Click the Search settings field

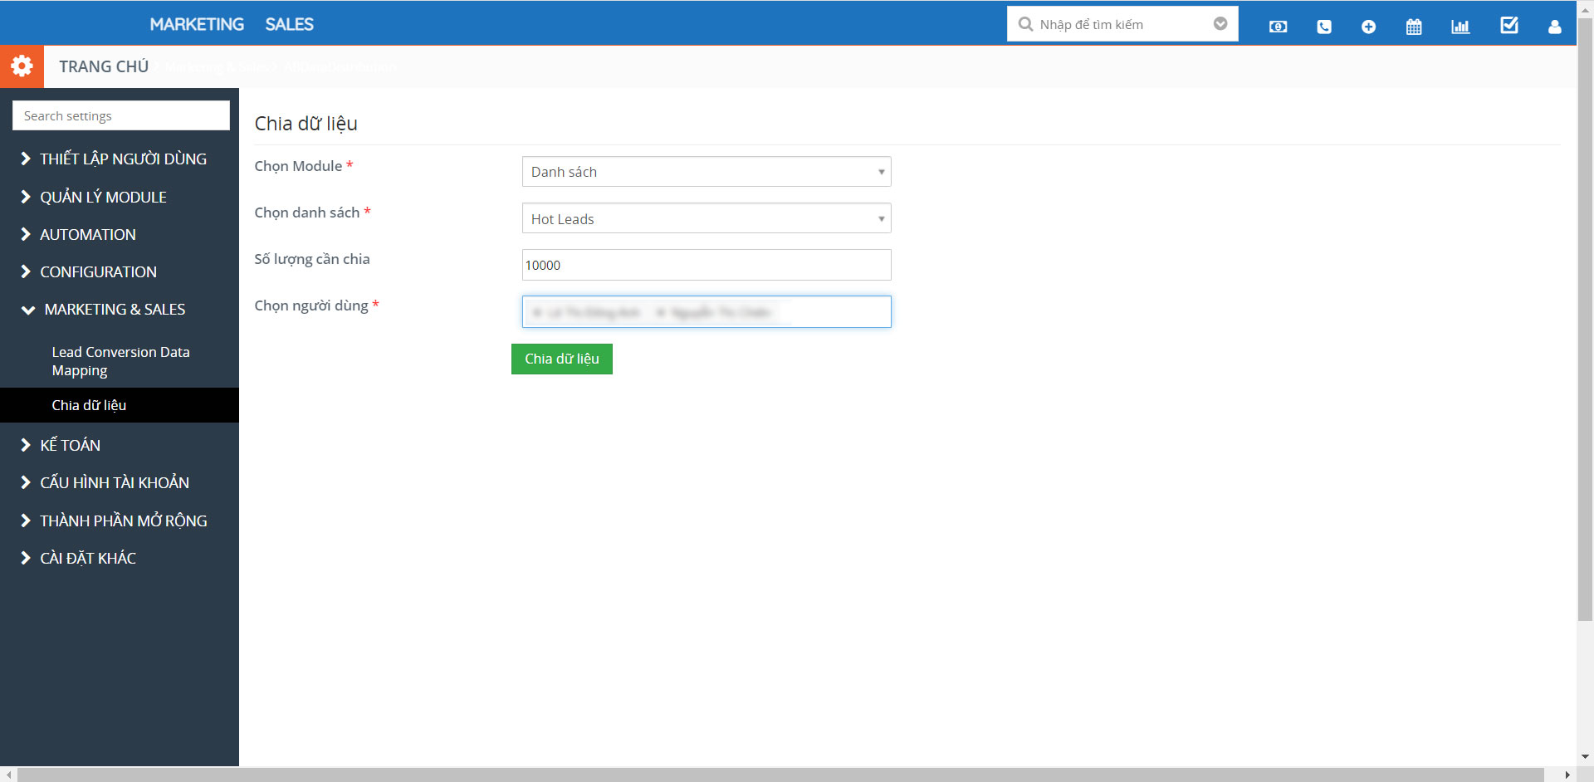(121, 115)
